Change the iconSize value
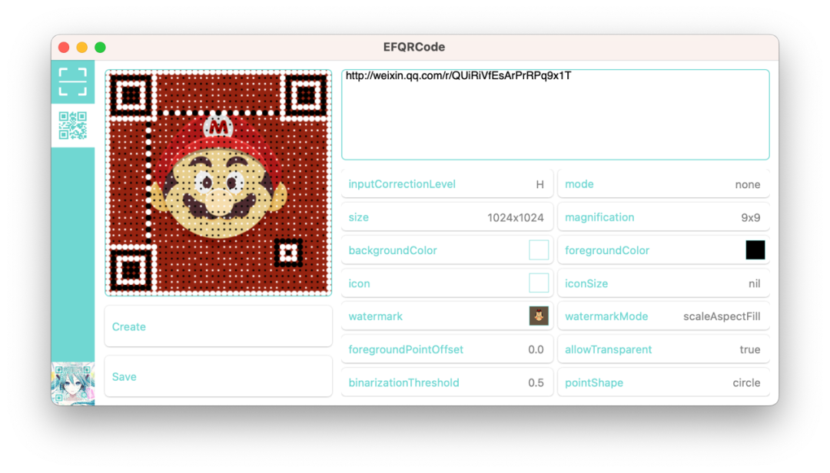This screenshot has width=830, height=473. tap(662, 283)
